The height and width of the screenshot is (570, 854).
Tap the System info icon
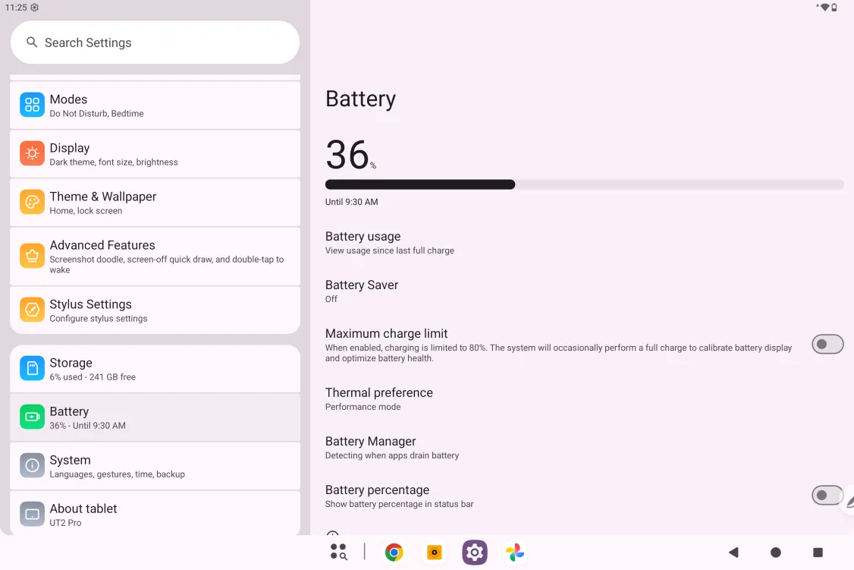click(x=32, y=465)
